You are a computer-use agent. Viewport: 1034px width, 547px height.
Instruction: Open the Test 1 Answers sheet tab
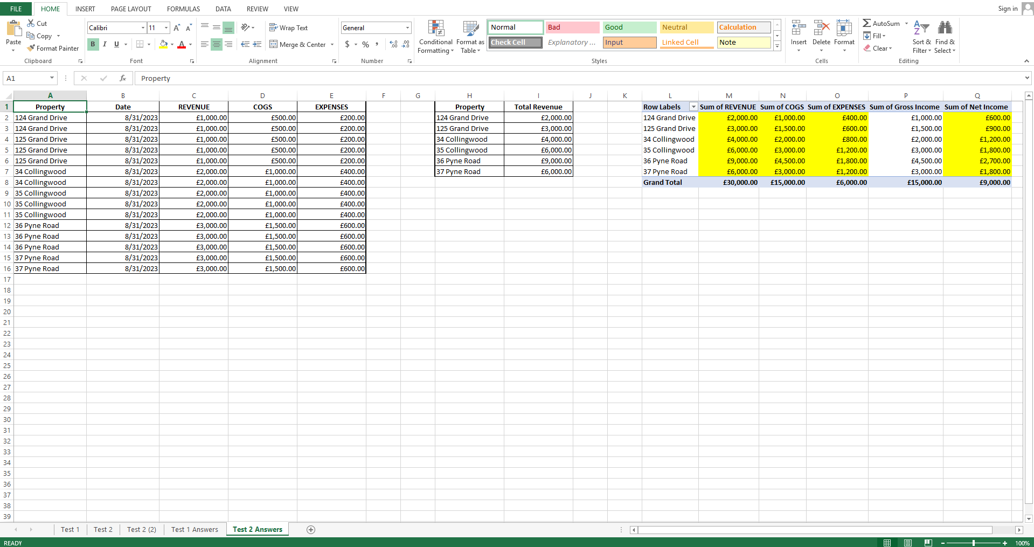pos(195,530)
